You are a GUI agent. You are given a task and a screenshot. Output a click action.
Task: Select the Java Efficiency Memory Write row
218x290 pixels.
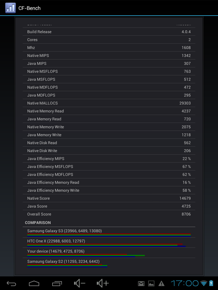(x=109, y=191)
